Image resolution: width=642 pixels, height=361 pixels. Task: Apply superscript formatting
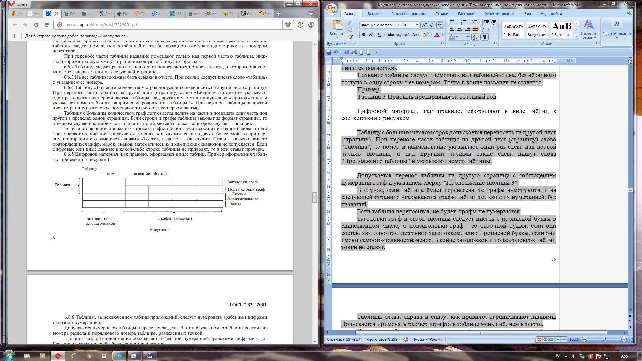click(x=407, y=35)
